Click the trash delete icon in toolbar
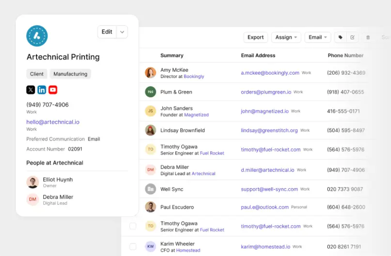 368,37
